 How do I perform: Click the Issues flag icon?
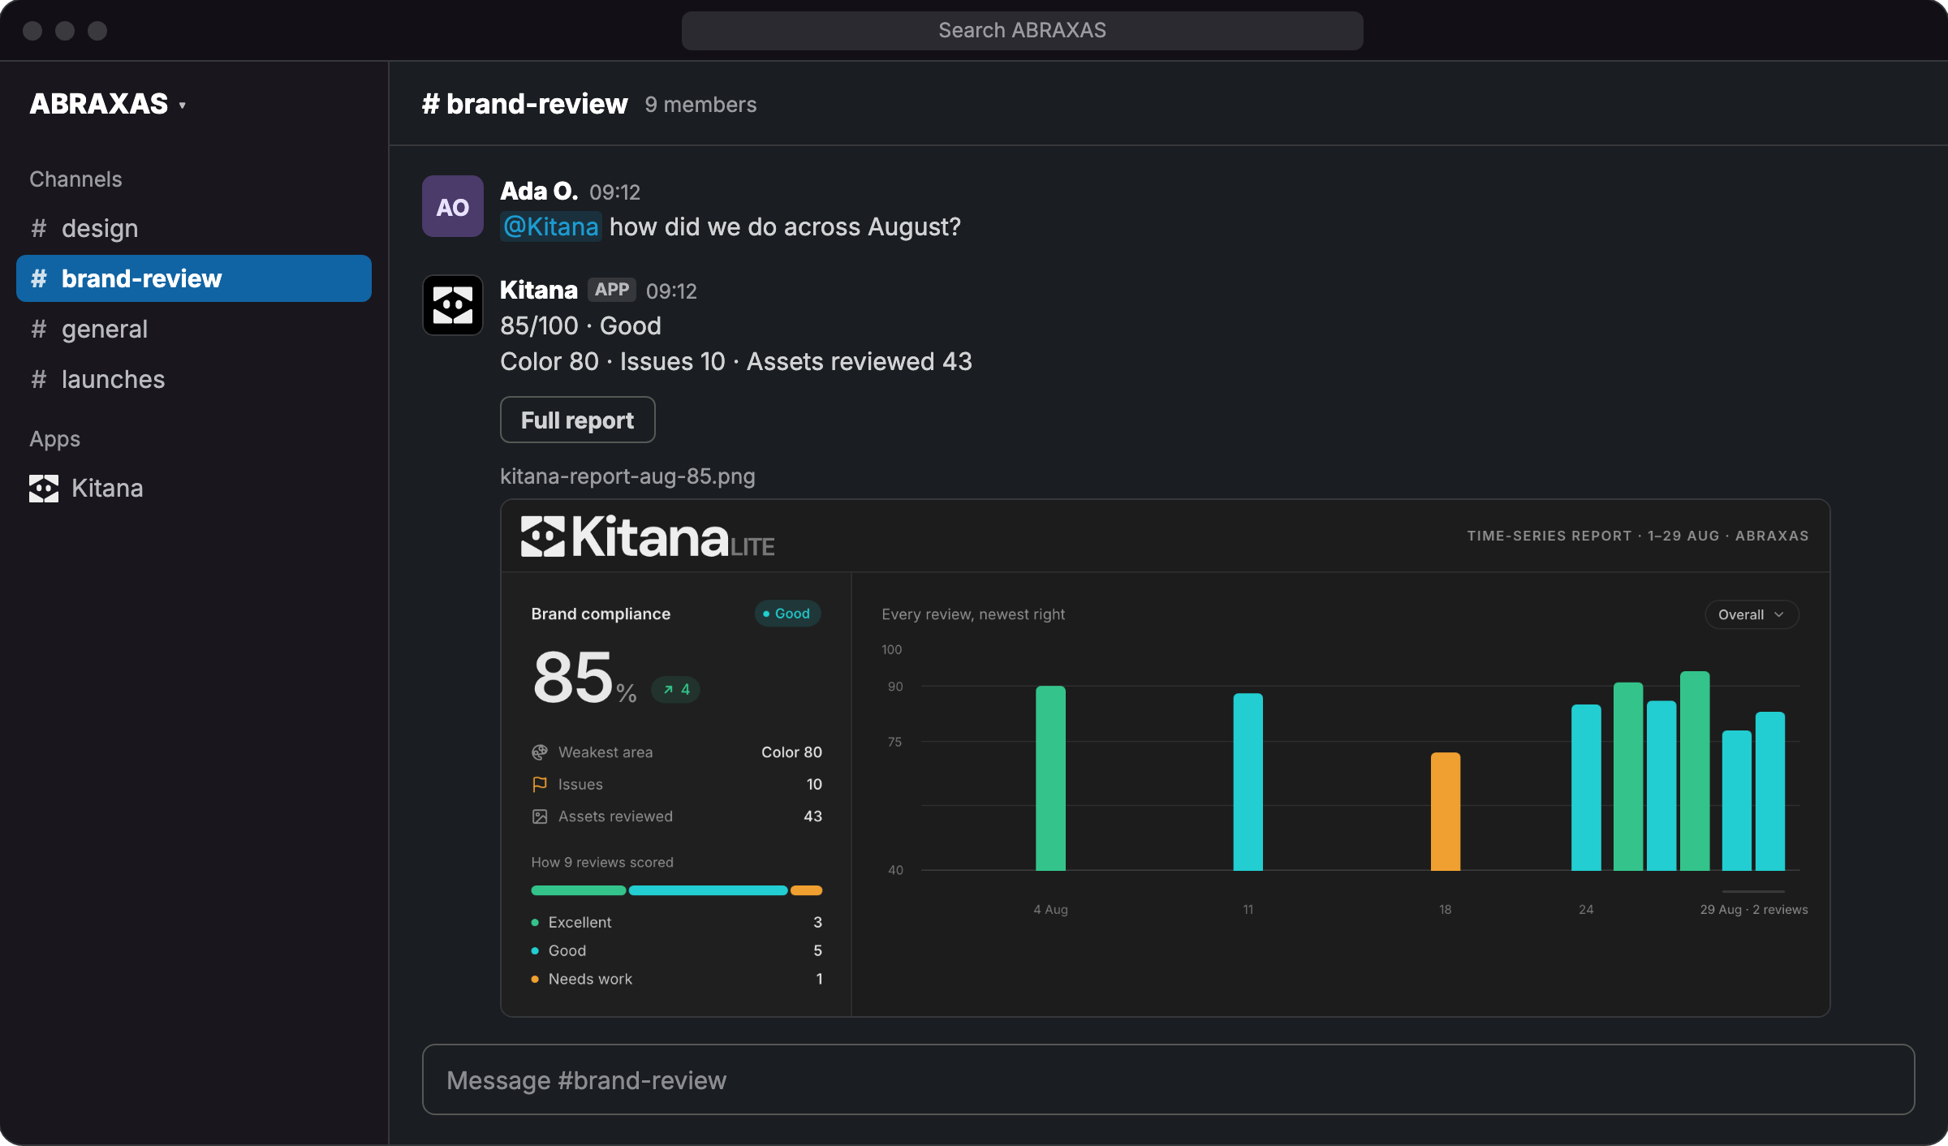tap(540, 784)
